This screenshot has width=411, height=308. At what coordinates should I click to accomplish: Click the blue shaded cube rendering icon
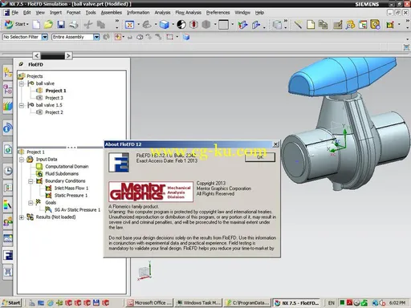point(165,25)
